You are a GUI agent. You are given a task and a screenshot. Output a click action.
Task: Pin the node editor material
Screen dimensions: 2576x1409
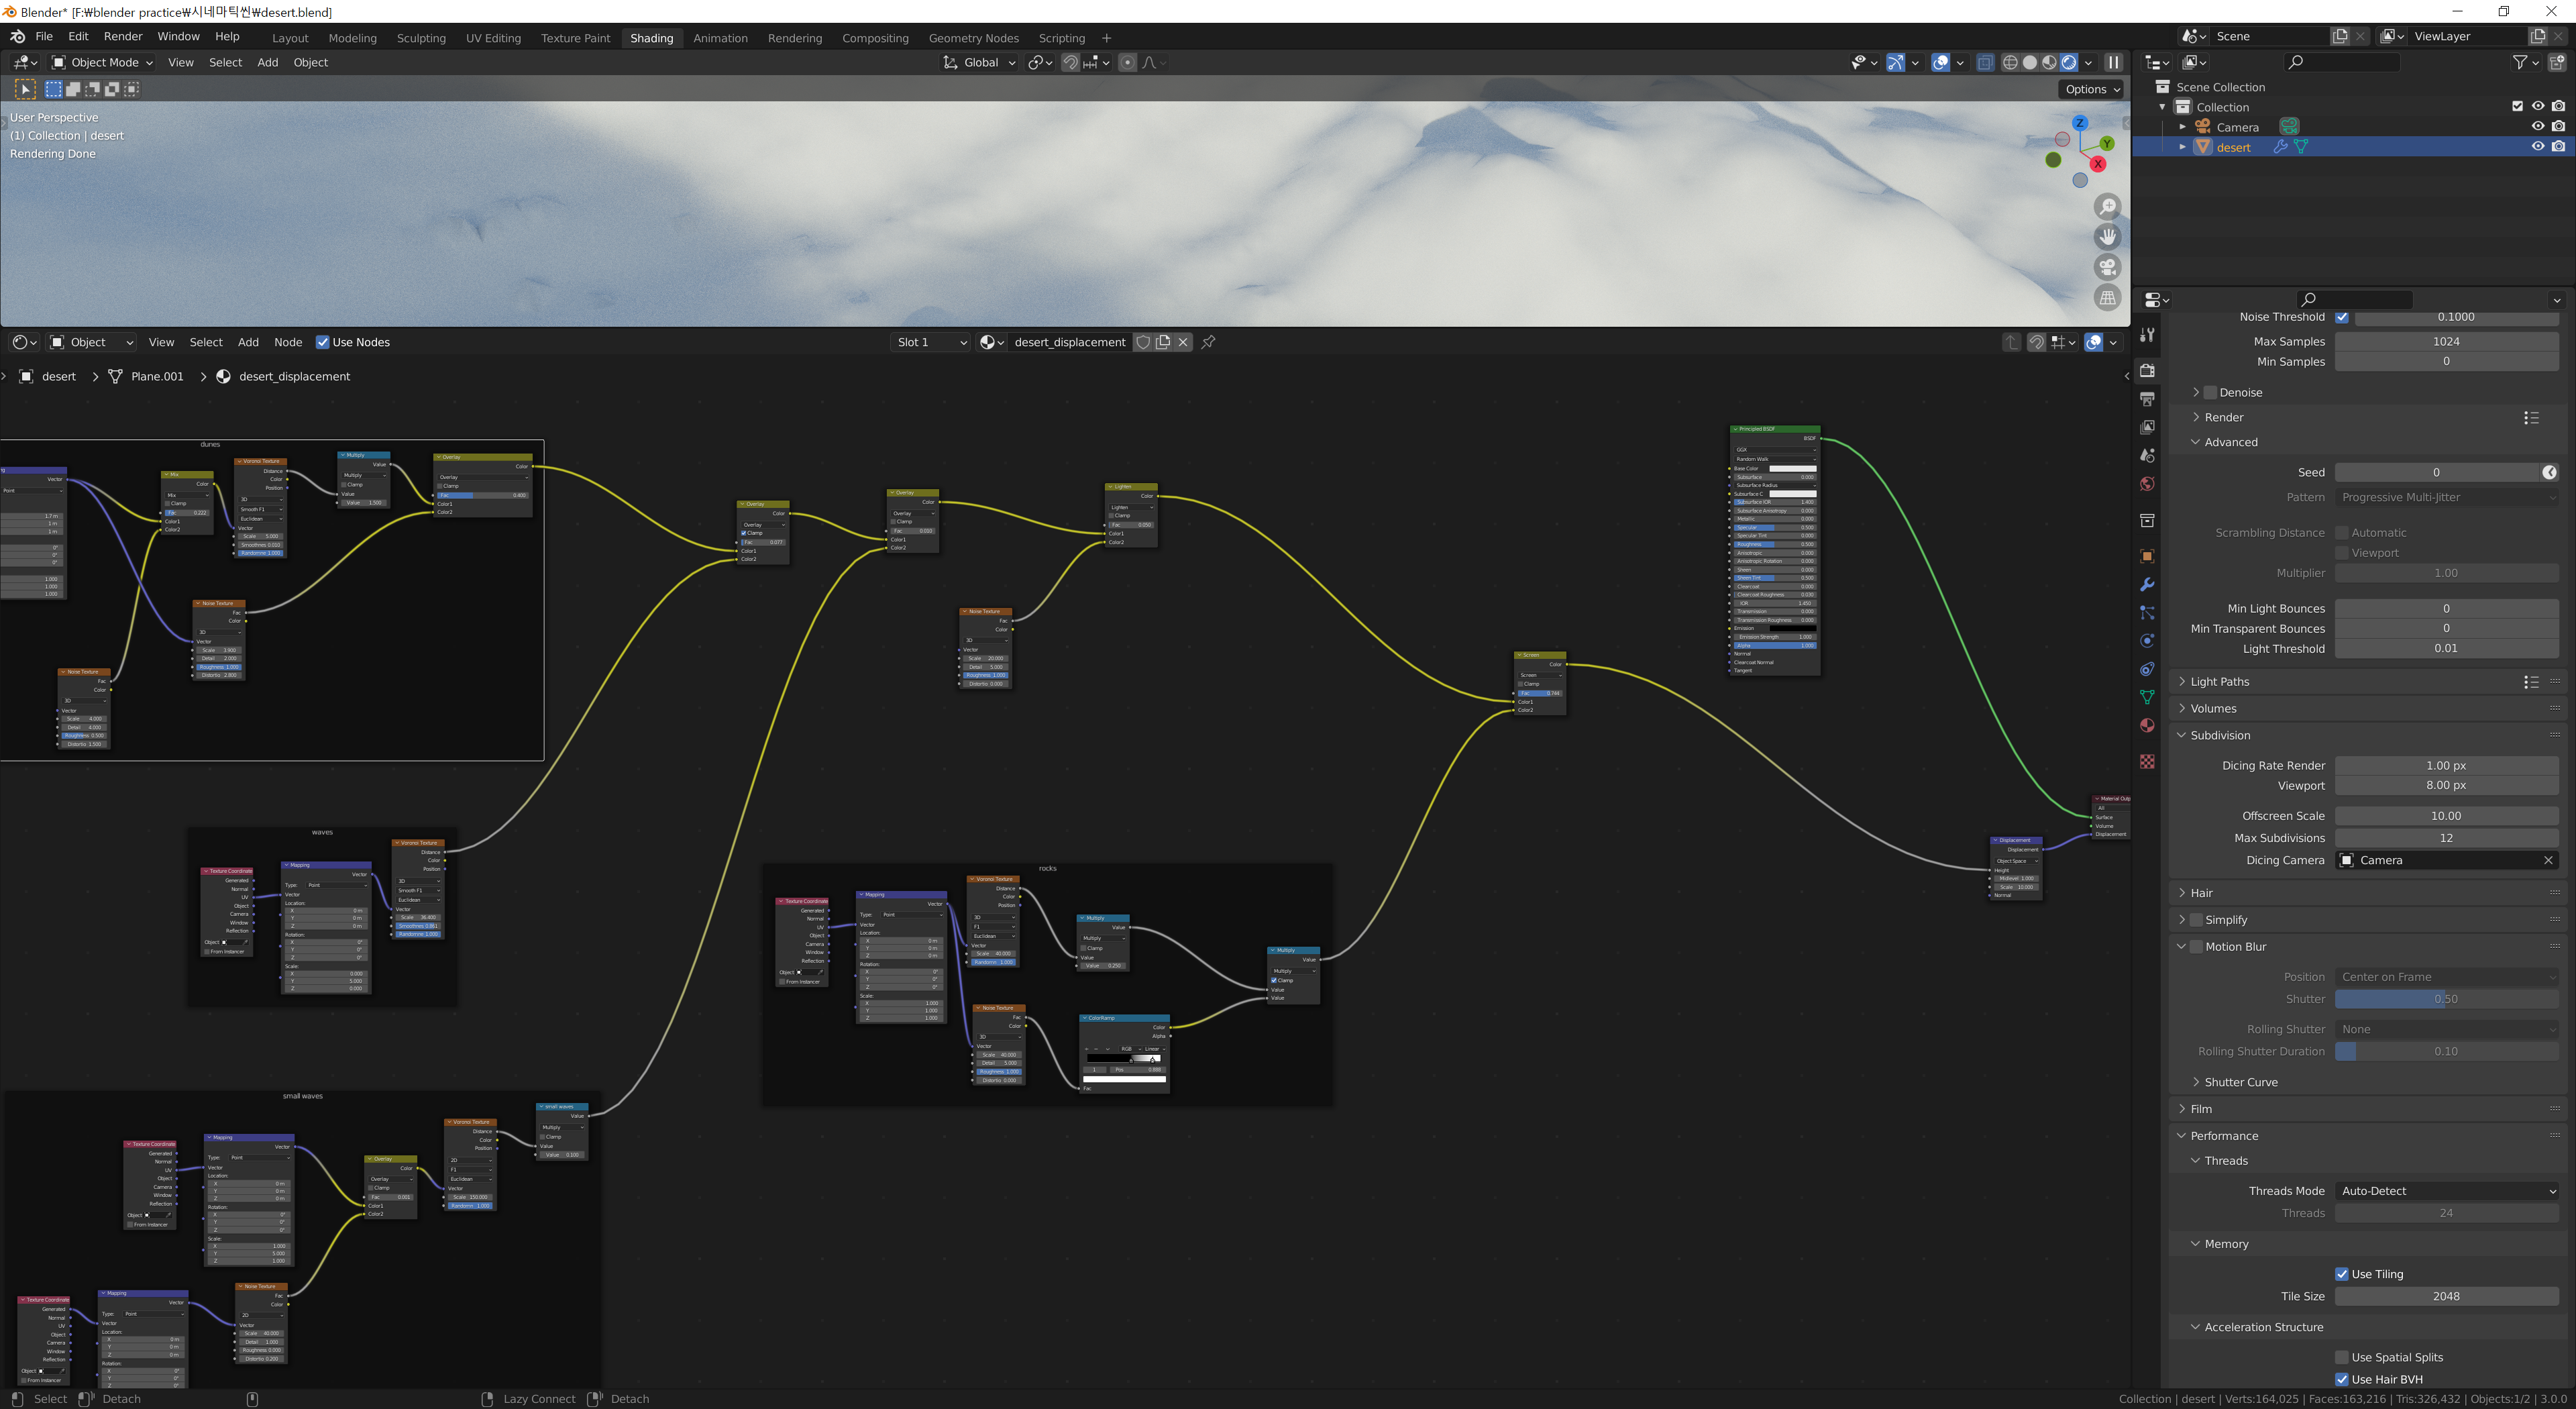click(1208, 342)
